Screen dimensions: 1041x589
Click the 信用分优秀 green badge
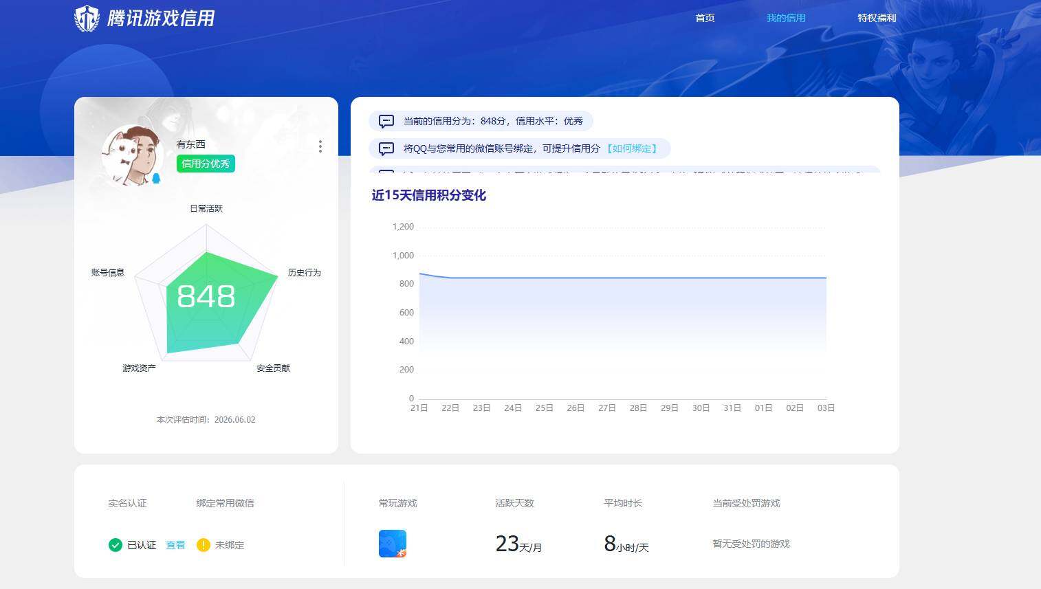[x=206, y=164]
